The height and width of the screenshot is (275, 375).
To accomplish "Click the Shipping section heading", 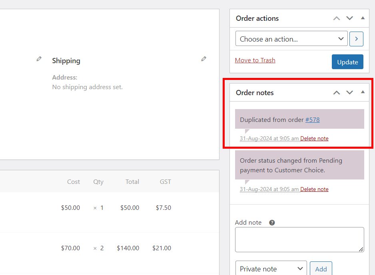I will coord(66,61).
